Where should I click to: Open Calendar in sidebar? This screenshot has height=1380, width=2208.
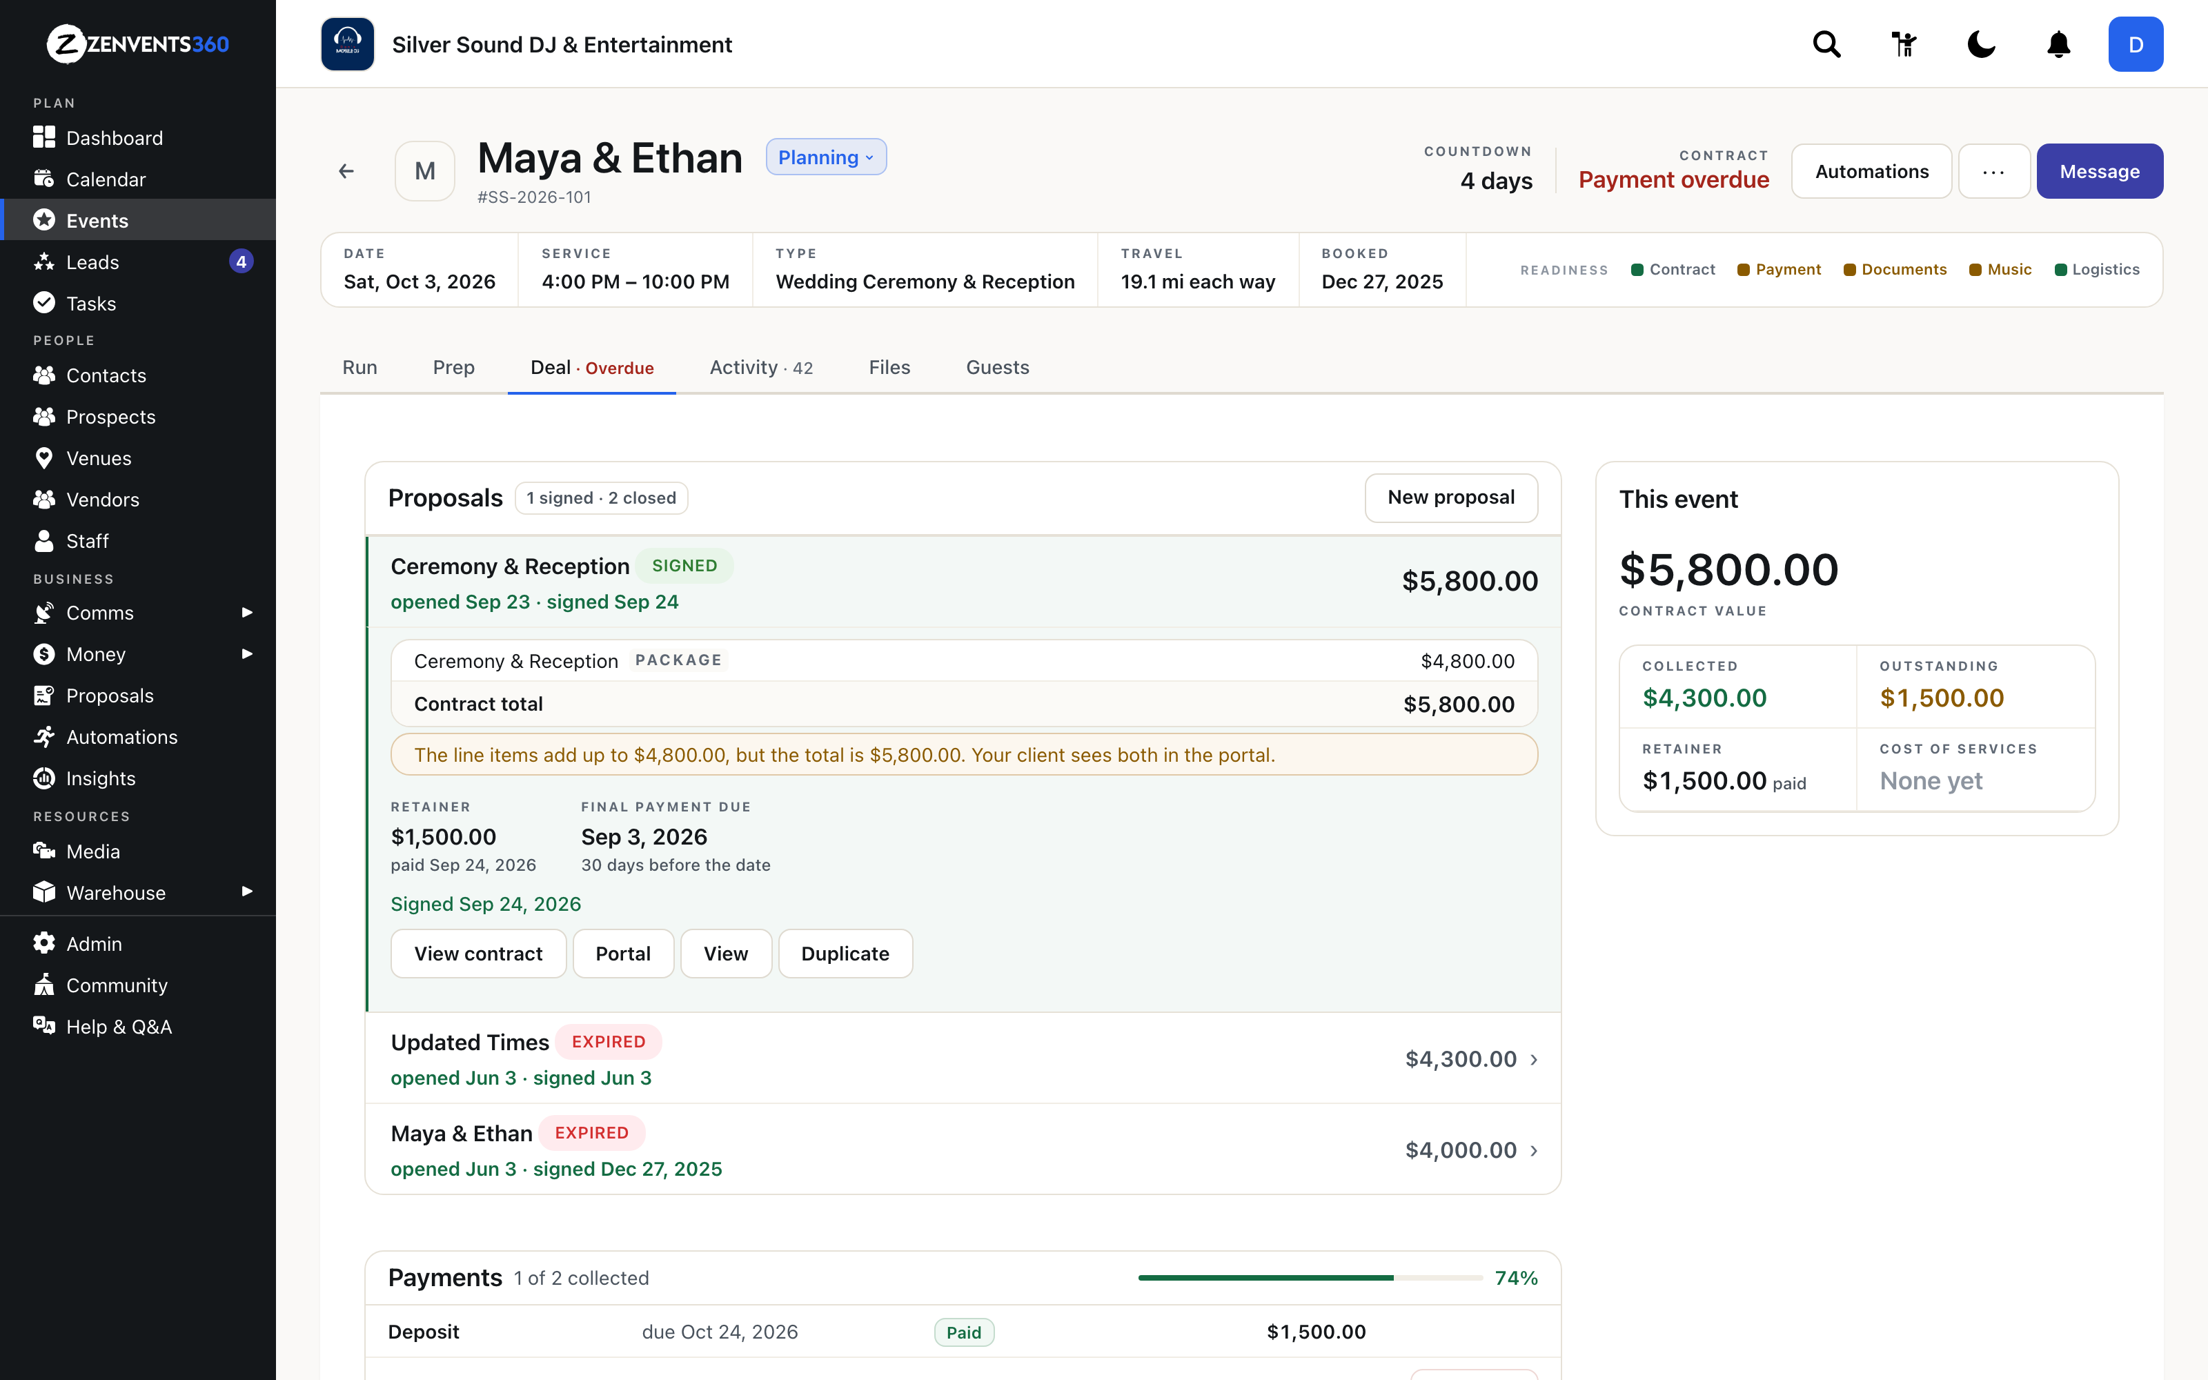pos(138,179)
